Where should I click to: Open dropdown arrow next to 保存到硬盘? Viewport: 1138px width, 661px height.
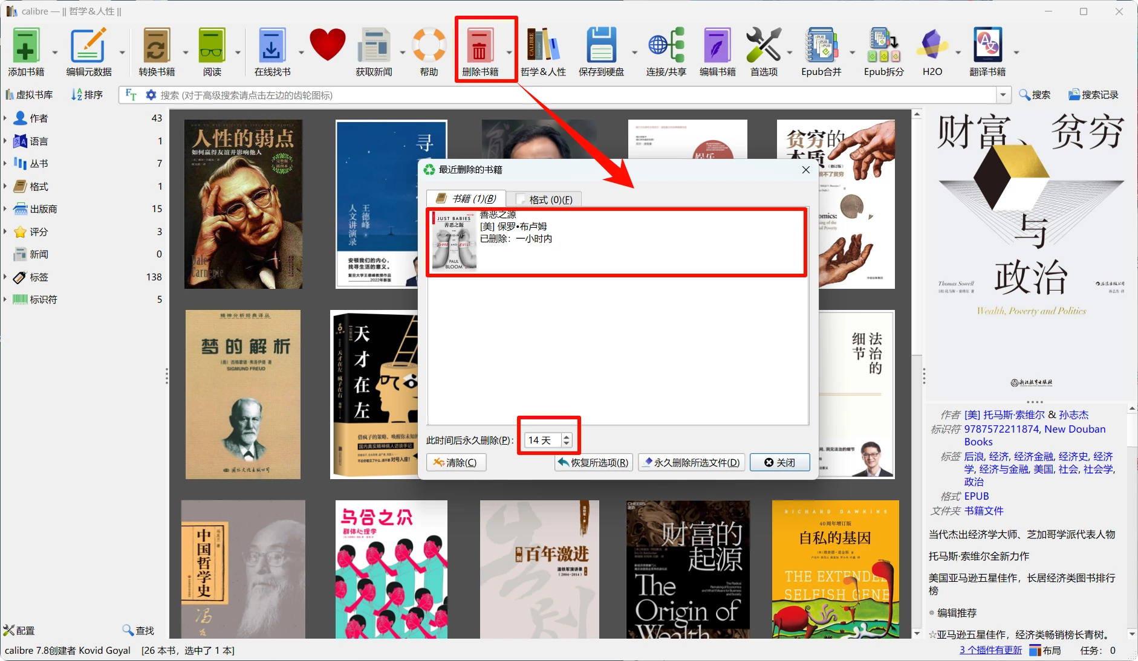(634, 53)
